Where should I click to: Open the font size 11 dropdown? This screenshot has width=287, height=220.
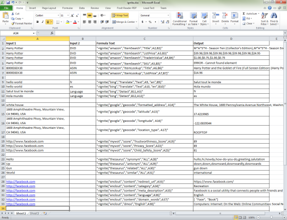coord(68,15)
